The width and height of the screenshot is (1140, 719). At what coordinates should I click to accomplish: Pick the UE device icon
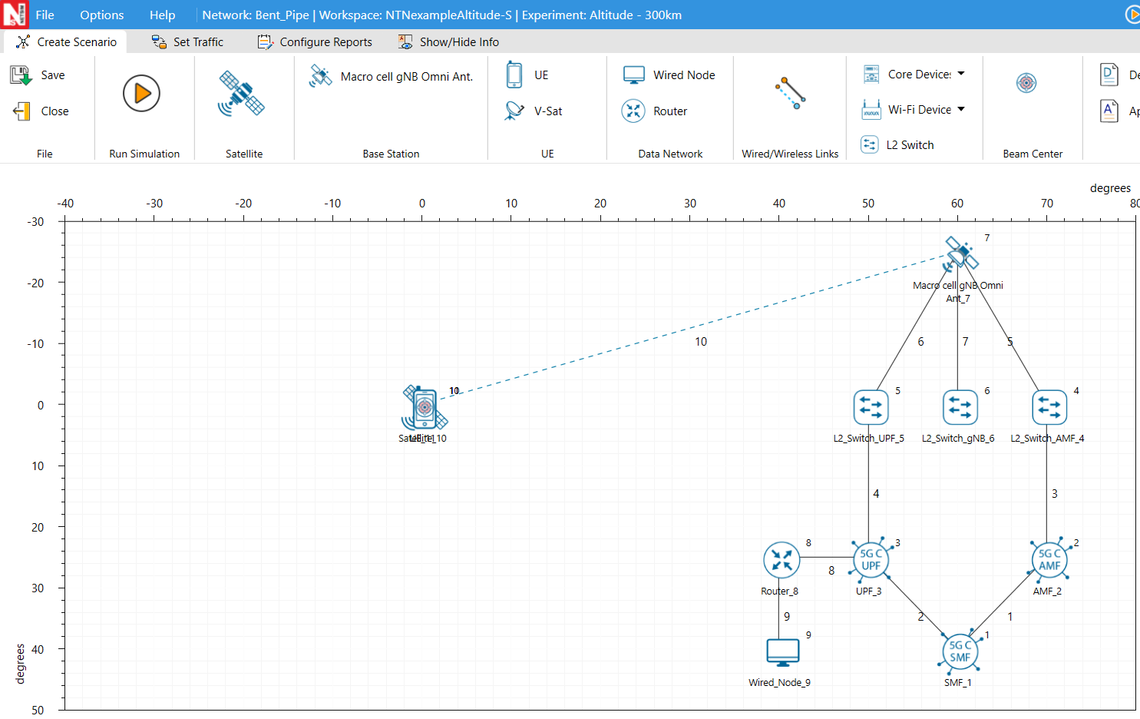(x=515, y=75)
